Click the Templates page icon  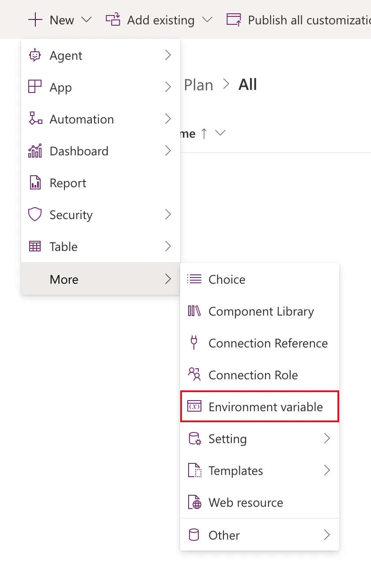[x=195, y=470]
